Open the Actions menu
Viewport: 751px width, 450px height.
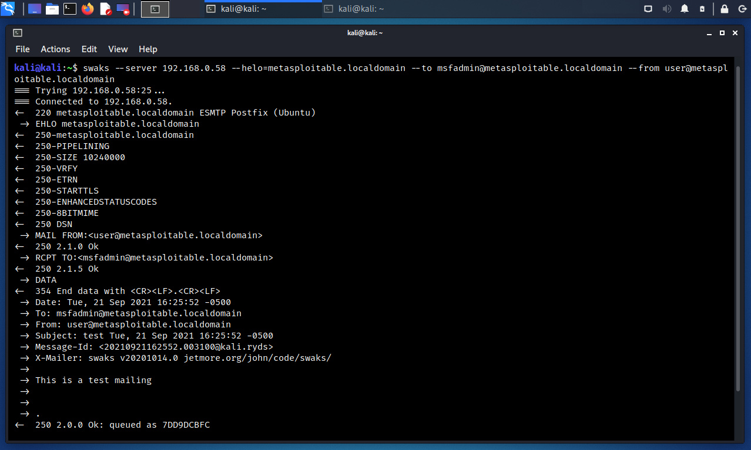click(x=55, y=49)
